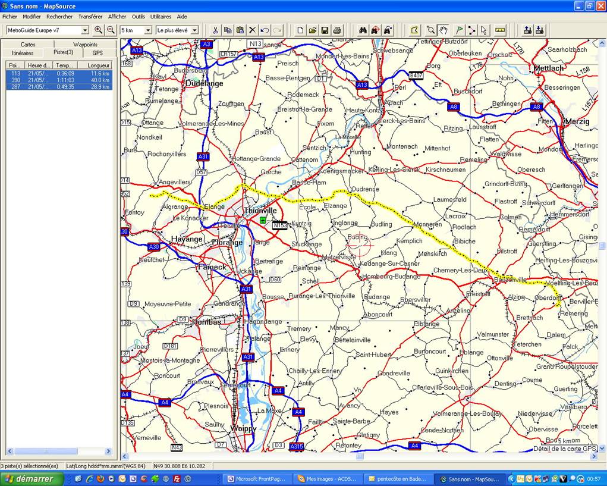607x486 pixels.
Task: Select the arrow Selection tool
Action: click(484, 30)
